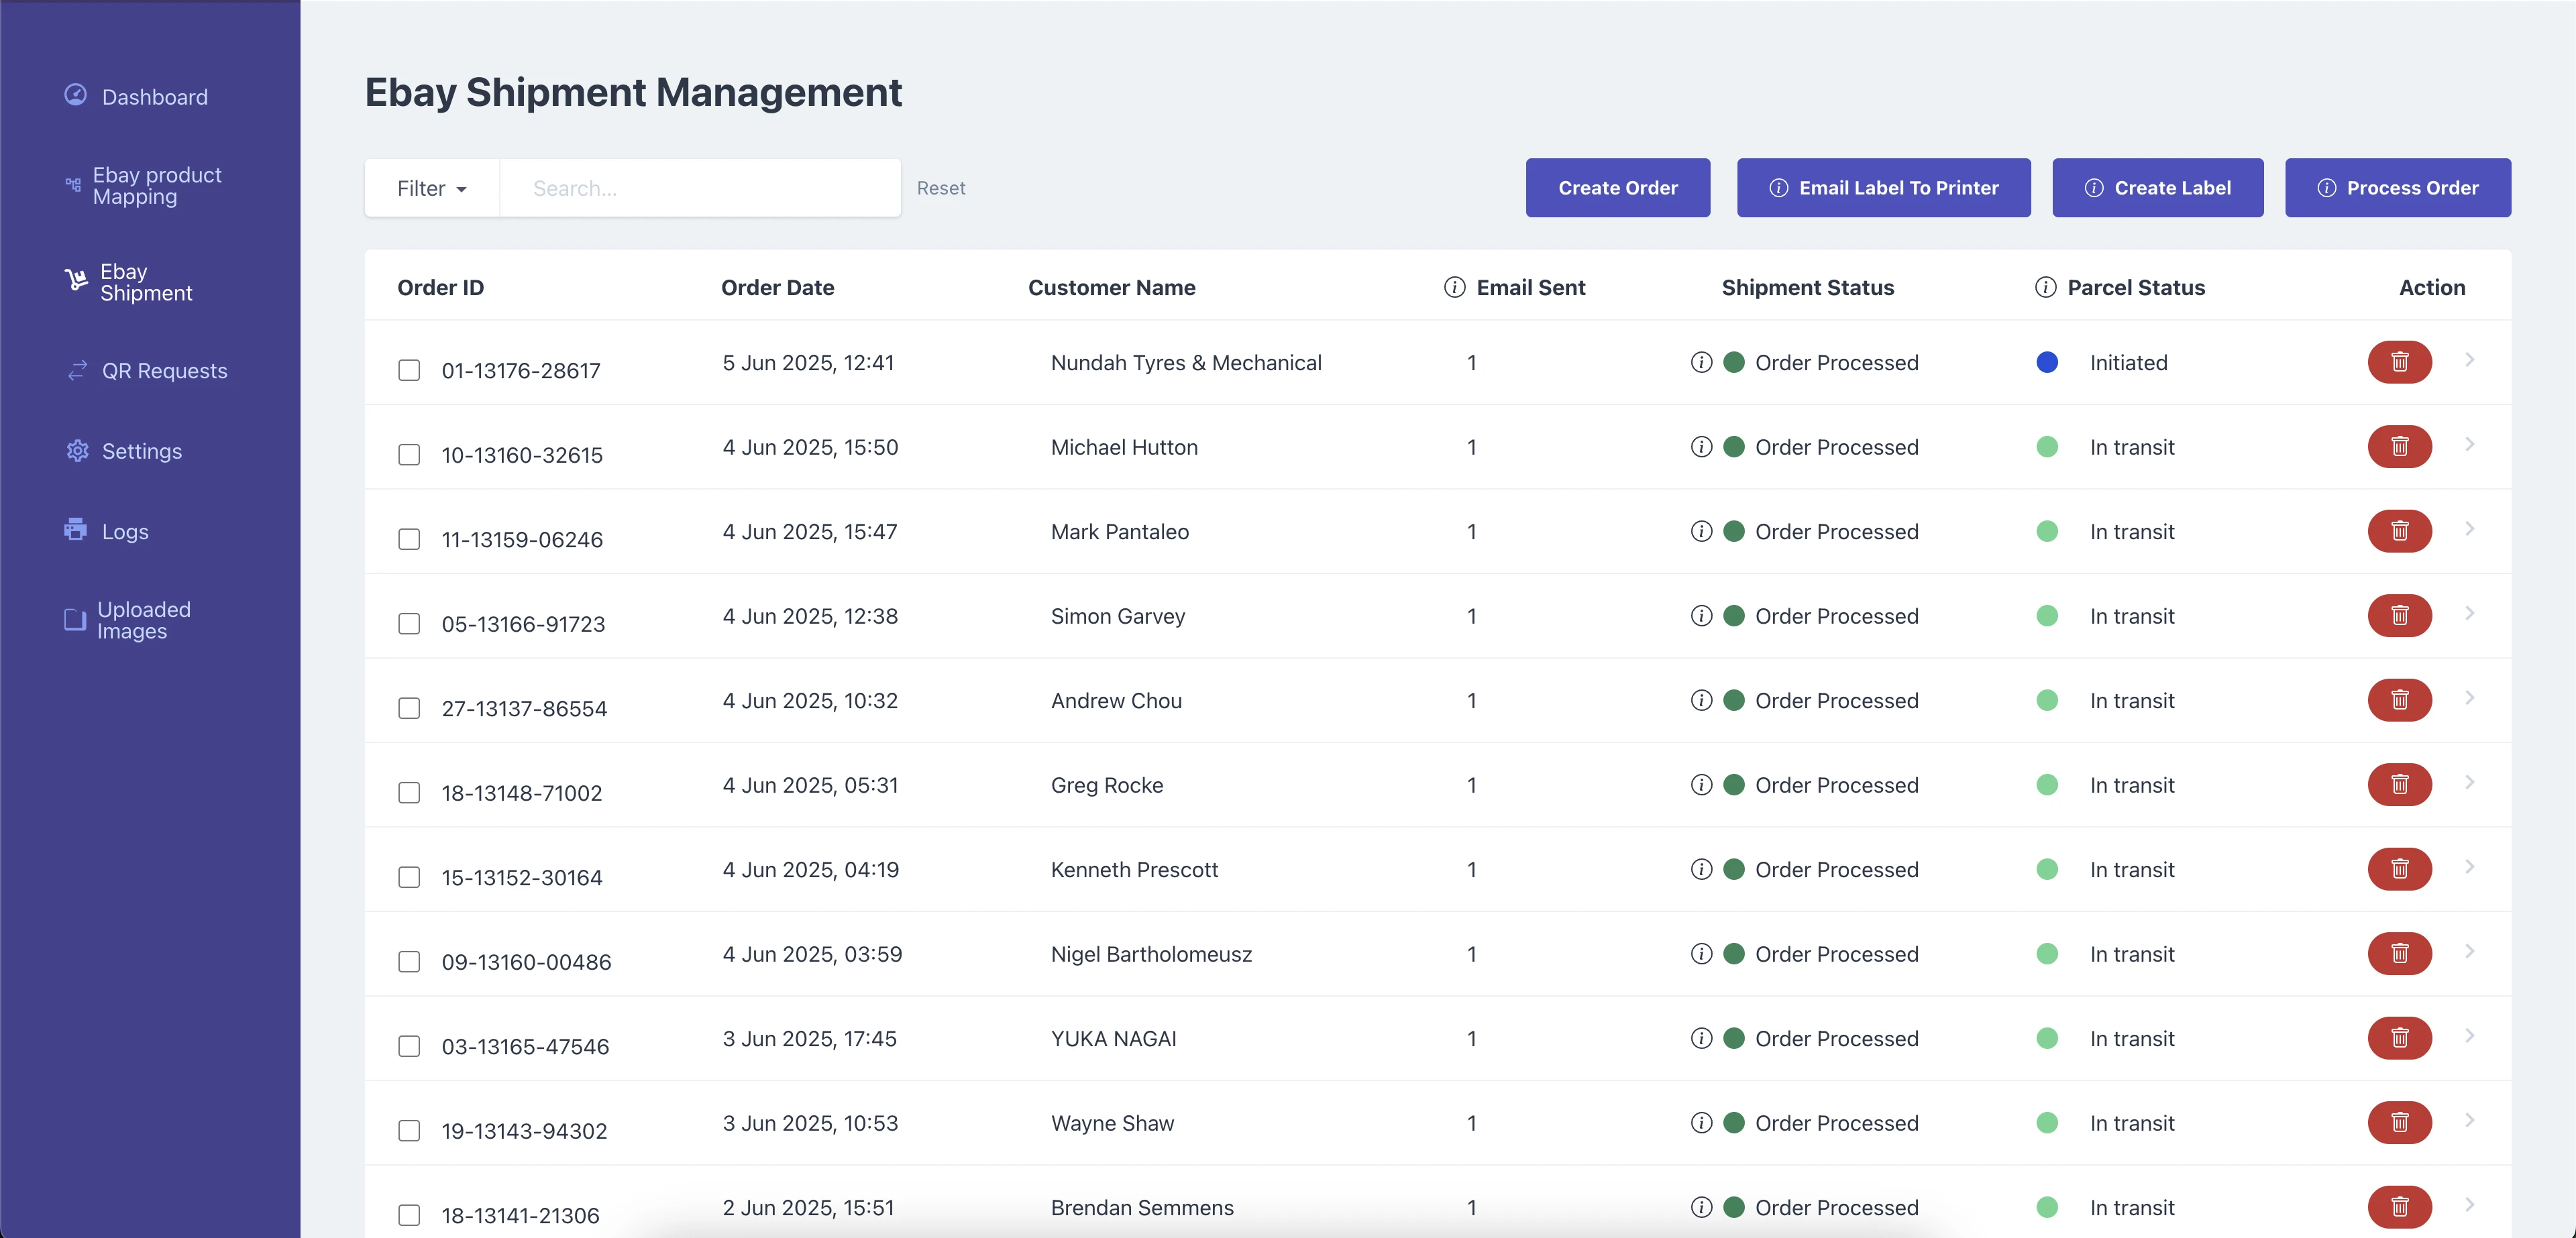This screenshot has width=2576, height=1238.
Task: View shipment info icon for Simon Garvey
Action: 1701,615
